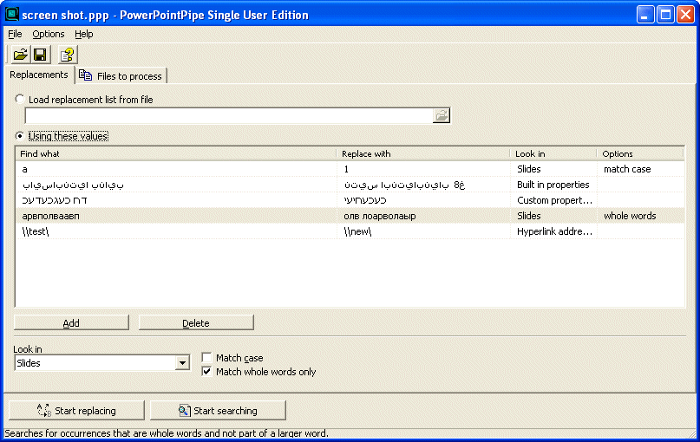Image resolution: width=700 pixels, height=442 pixels.
Task: Open the Help menu
Action: click(83, 34)
